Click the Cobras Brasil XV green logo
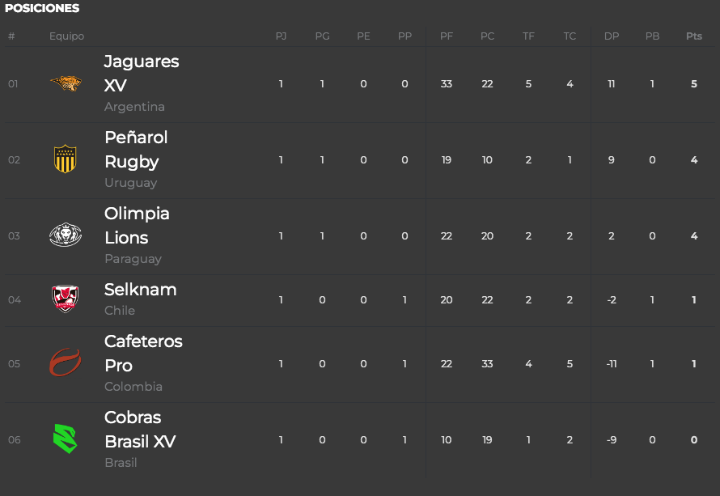 66,439
